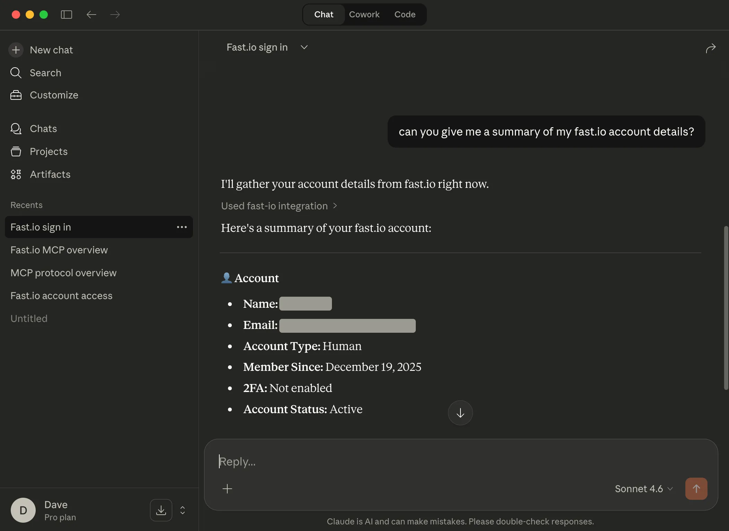Open the 'Fast.io sign in' title dropdown
The image size is (729, 531).
click(x=304, y=47)
